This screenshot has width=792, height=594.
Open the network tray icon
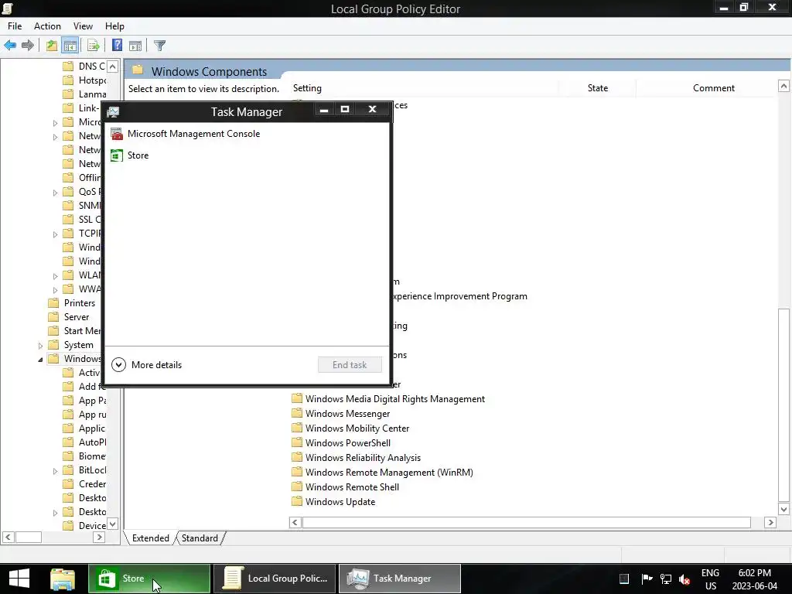coord(666,579)
